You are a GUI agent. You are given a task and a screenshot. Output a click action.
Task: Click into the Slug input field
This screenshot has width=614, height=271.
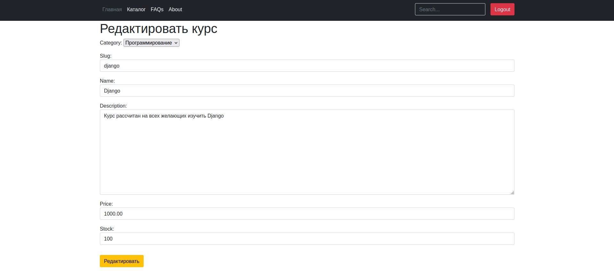coord(307,66)
